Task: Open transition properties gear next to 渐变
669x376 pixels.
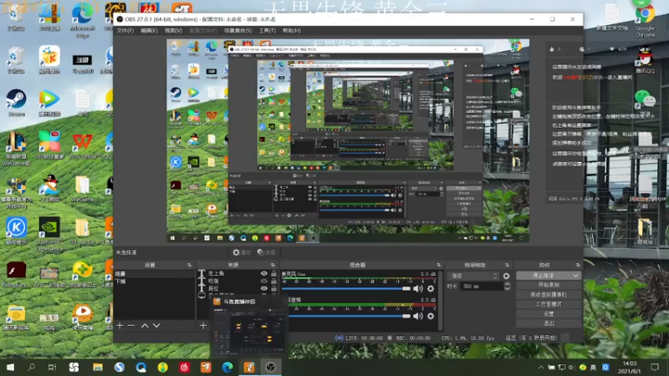Action: (506, 276)
